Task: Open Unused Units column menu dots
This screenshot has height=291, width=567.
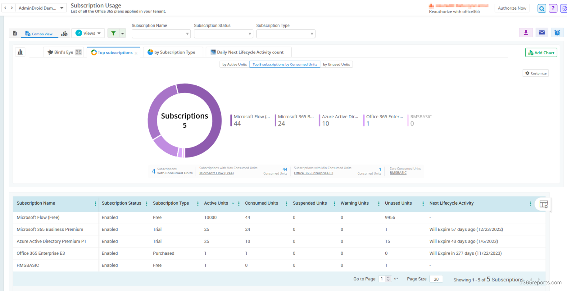Action: [x=423, y=203]
